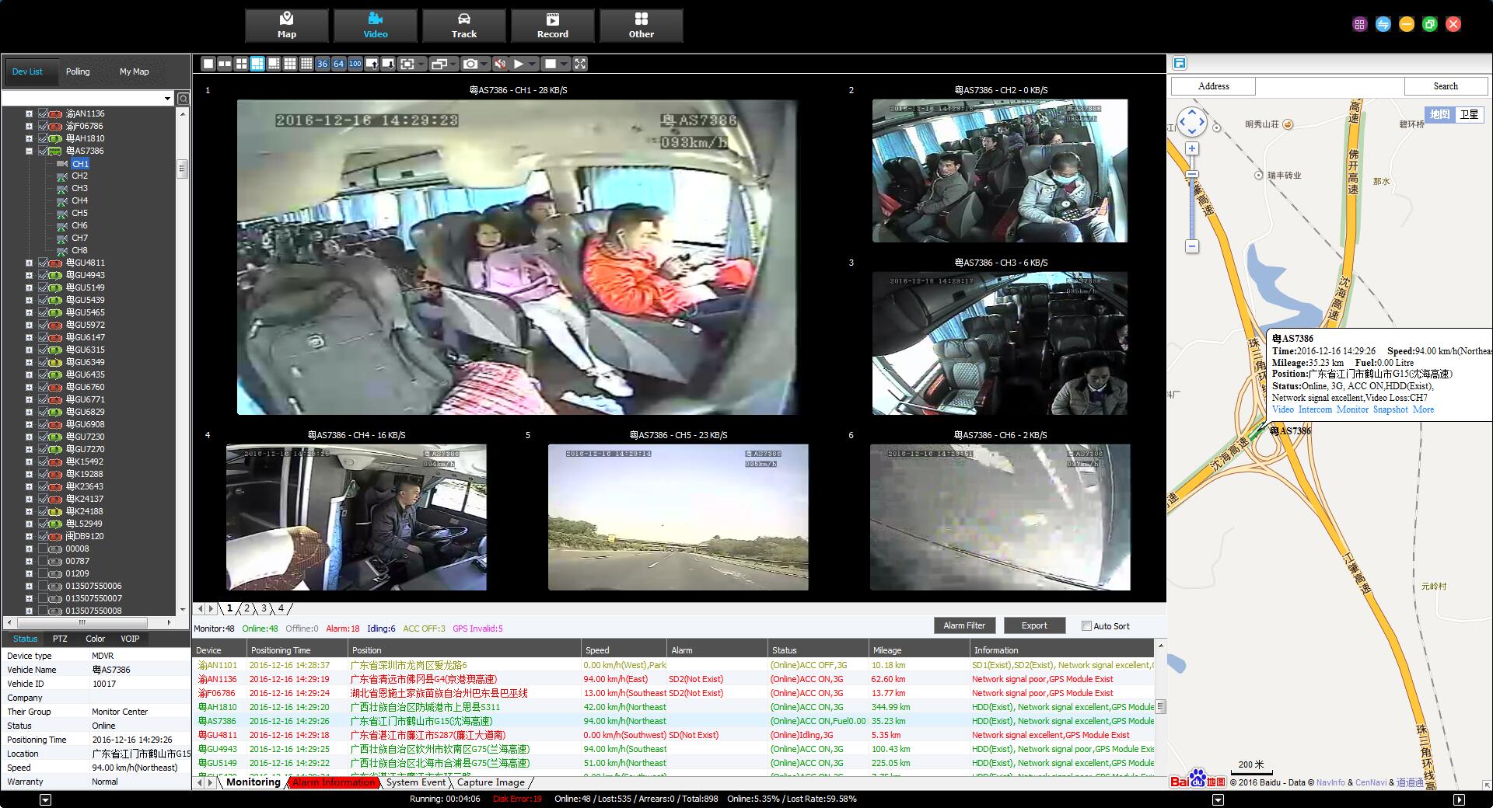Click the purple grid icon in title bar
Viewport: 1493px width, 808px height.
1359,24
